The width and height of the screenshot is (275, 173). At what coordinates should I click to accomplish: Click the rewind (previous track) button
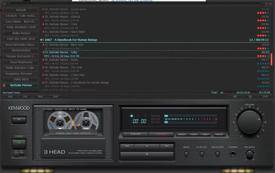pos(127,146)
